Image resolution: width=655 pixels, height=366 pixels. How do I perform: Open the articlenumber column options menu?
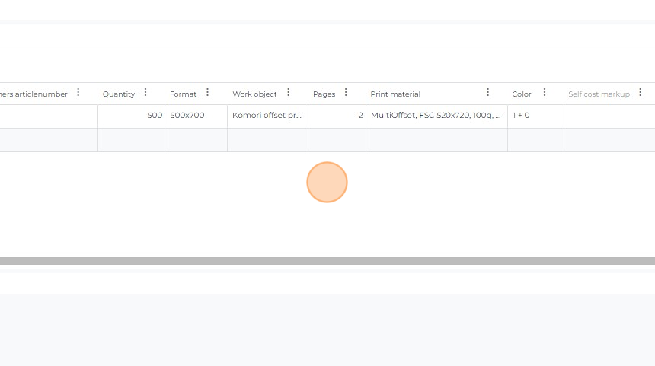[78, 93]
